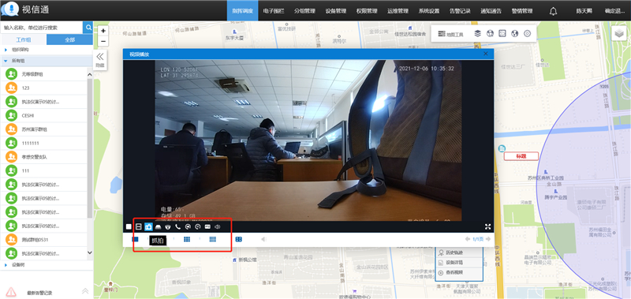Select the four-pane split layout icon
631x299 pixels.
tap(239, 239)
